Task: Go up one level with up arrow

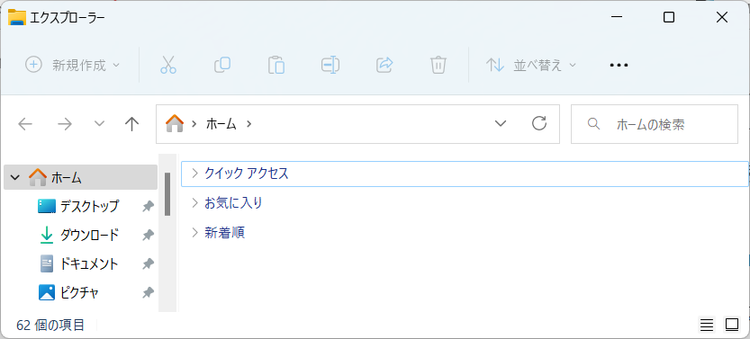Action: tap(131, 124)
